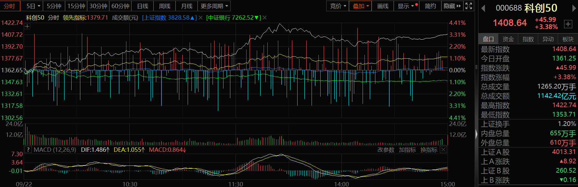Select the 30分钟 chart period
This screenshot has height=187, width=578.
coord(98,6)
